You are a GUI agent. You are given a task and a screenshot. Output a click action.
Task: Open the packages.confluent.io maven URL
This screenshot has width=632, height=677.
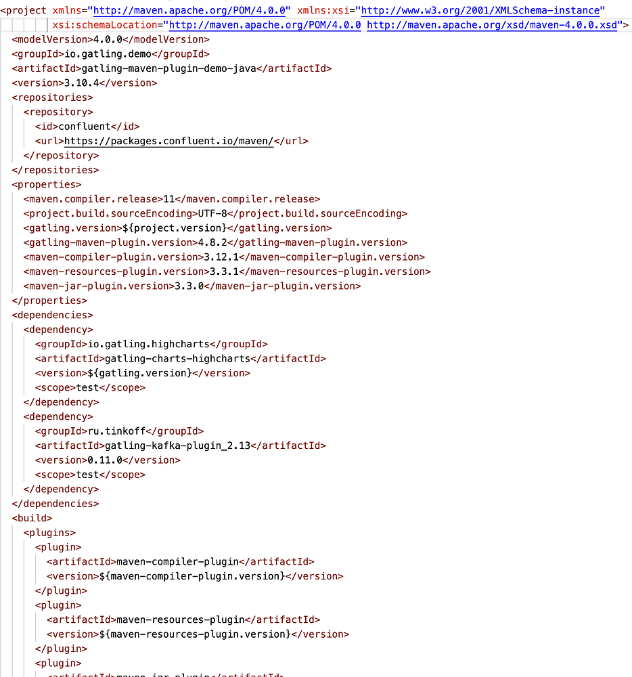point(168,141)
